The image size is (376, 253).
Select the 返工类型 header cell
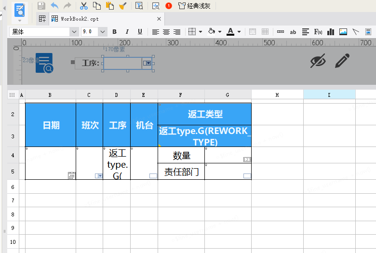pyautogui.click(x=204, y=114)
